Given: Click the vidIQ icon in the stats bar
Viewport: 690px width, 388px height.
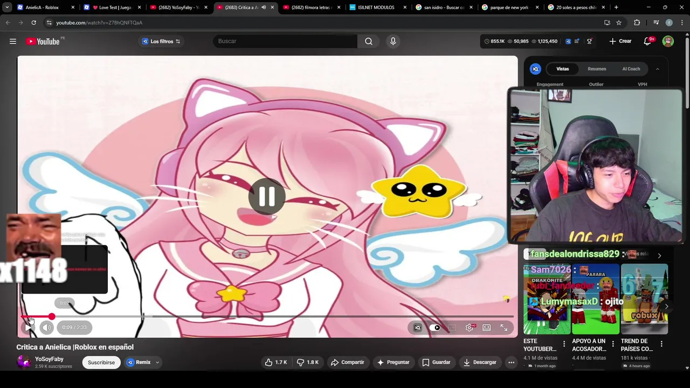Looking at the screenshot, I should click(568, 41).
